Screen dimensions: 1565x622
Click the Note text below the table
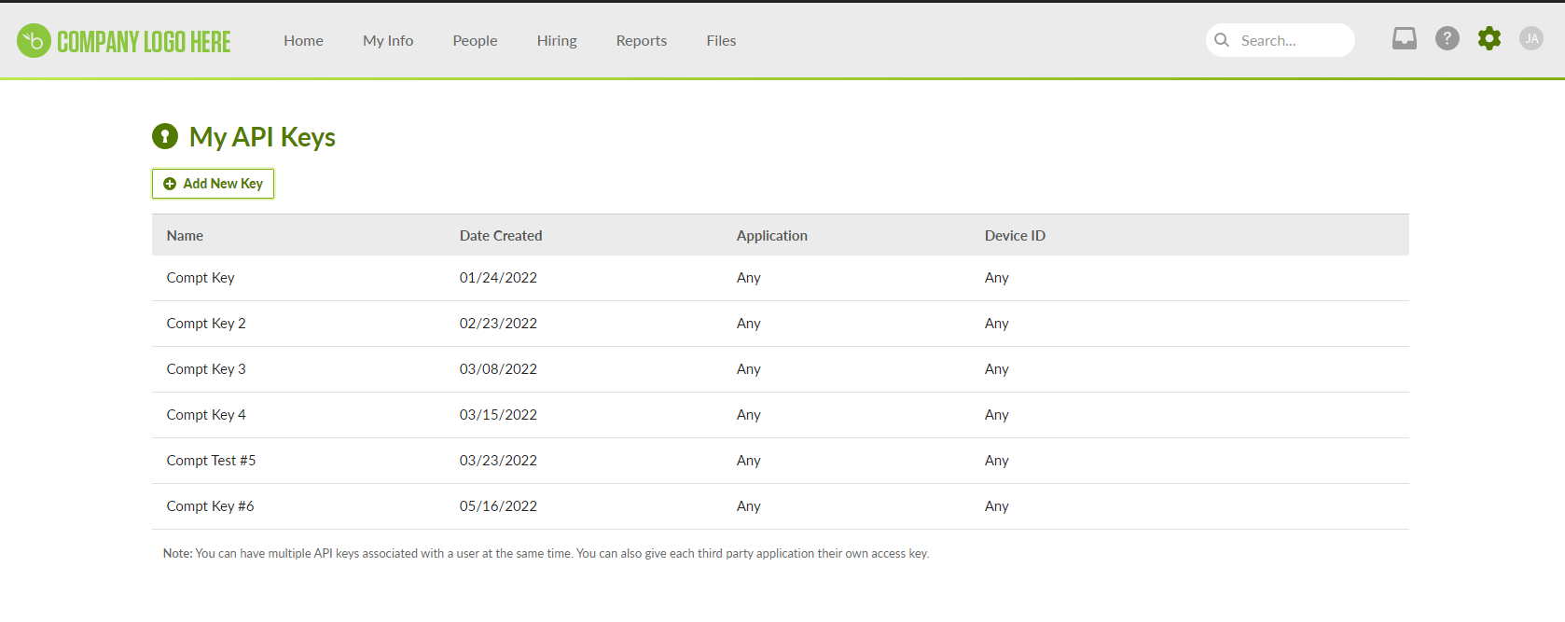[x=546, y=554]
